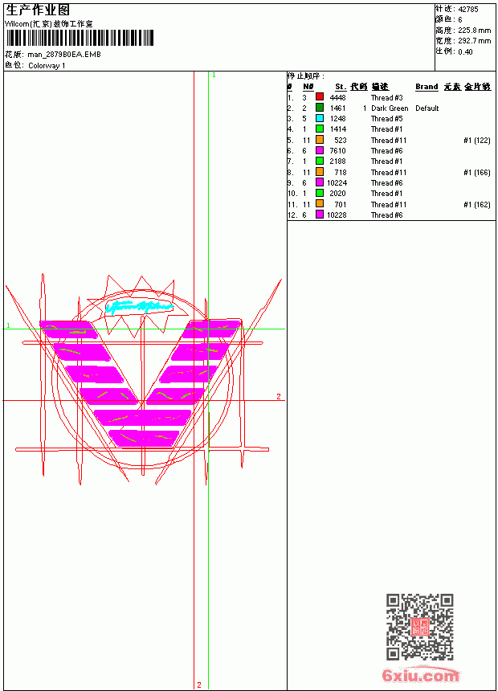Image resolution: width=498 pixels, height=691 pixels.
Task: Click the 6xiu.com watermark logo
Action: pos(420,675)
